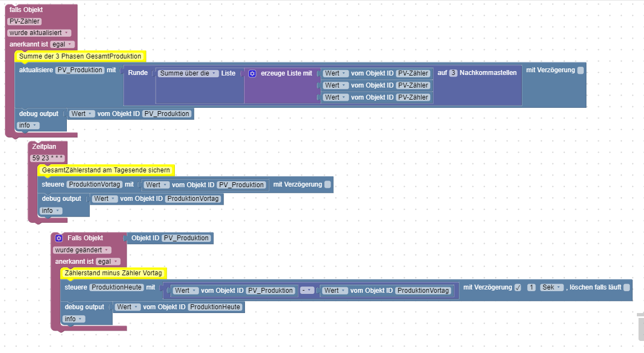Enable 'mit Verzögerung' on aktualisiere PV_Produktion block
The width and height of the screenshot is (644, 353).
click(580, 70)
